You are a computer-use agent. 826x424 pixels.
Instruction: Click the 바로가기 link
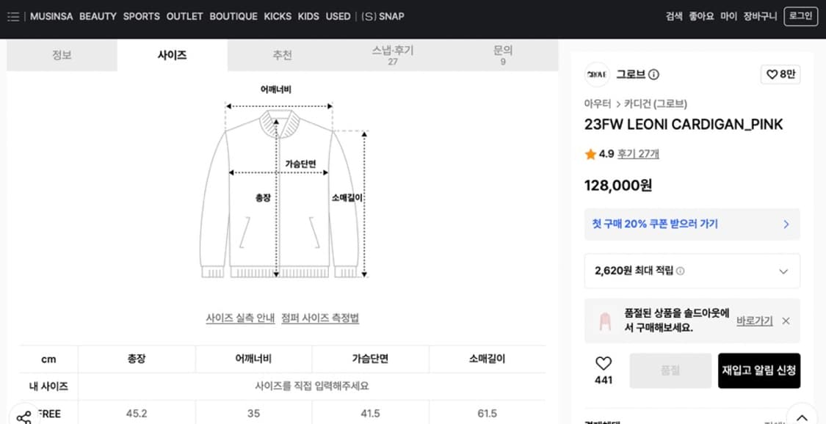pyautogui.click(x=754, y=321)
